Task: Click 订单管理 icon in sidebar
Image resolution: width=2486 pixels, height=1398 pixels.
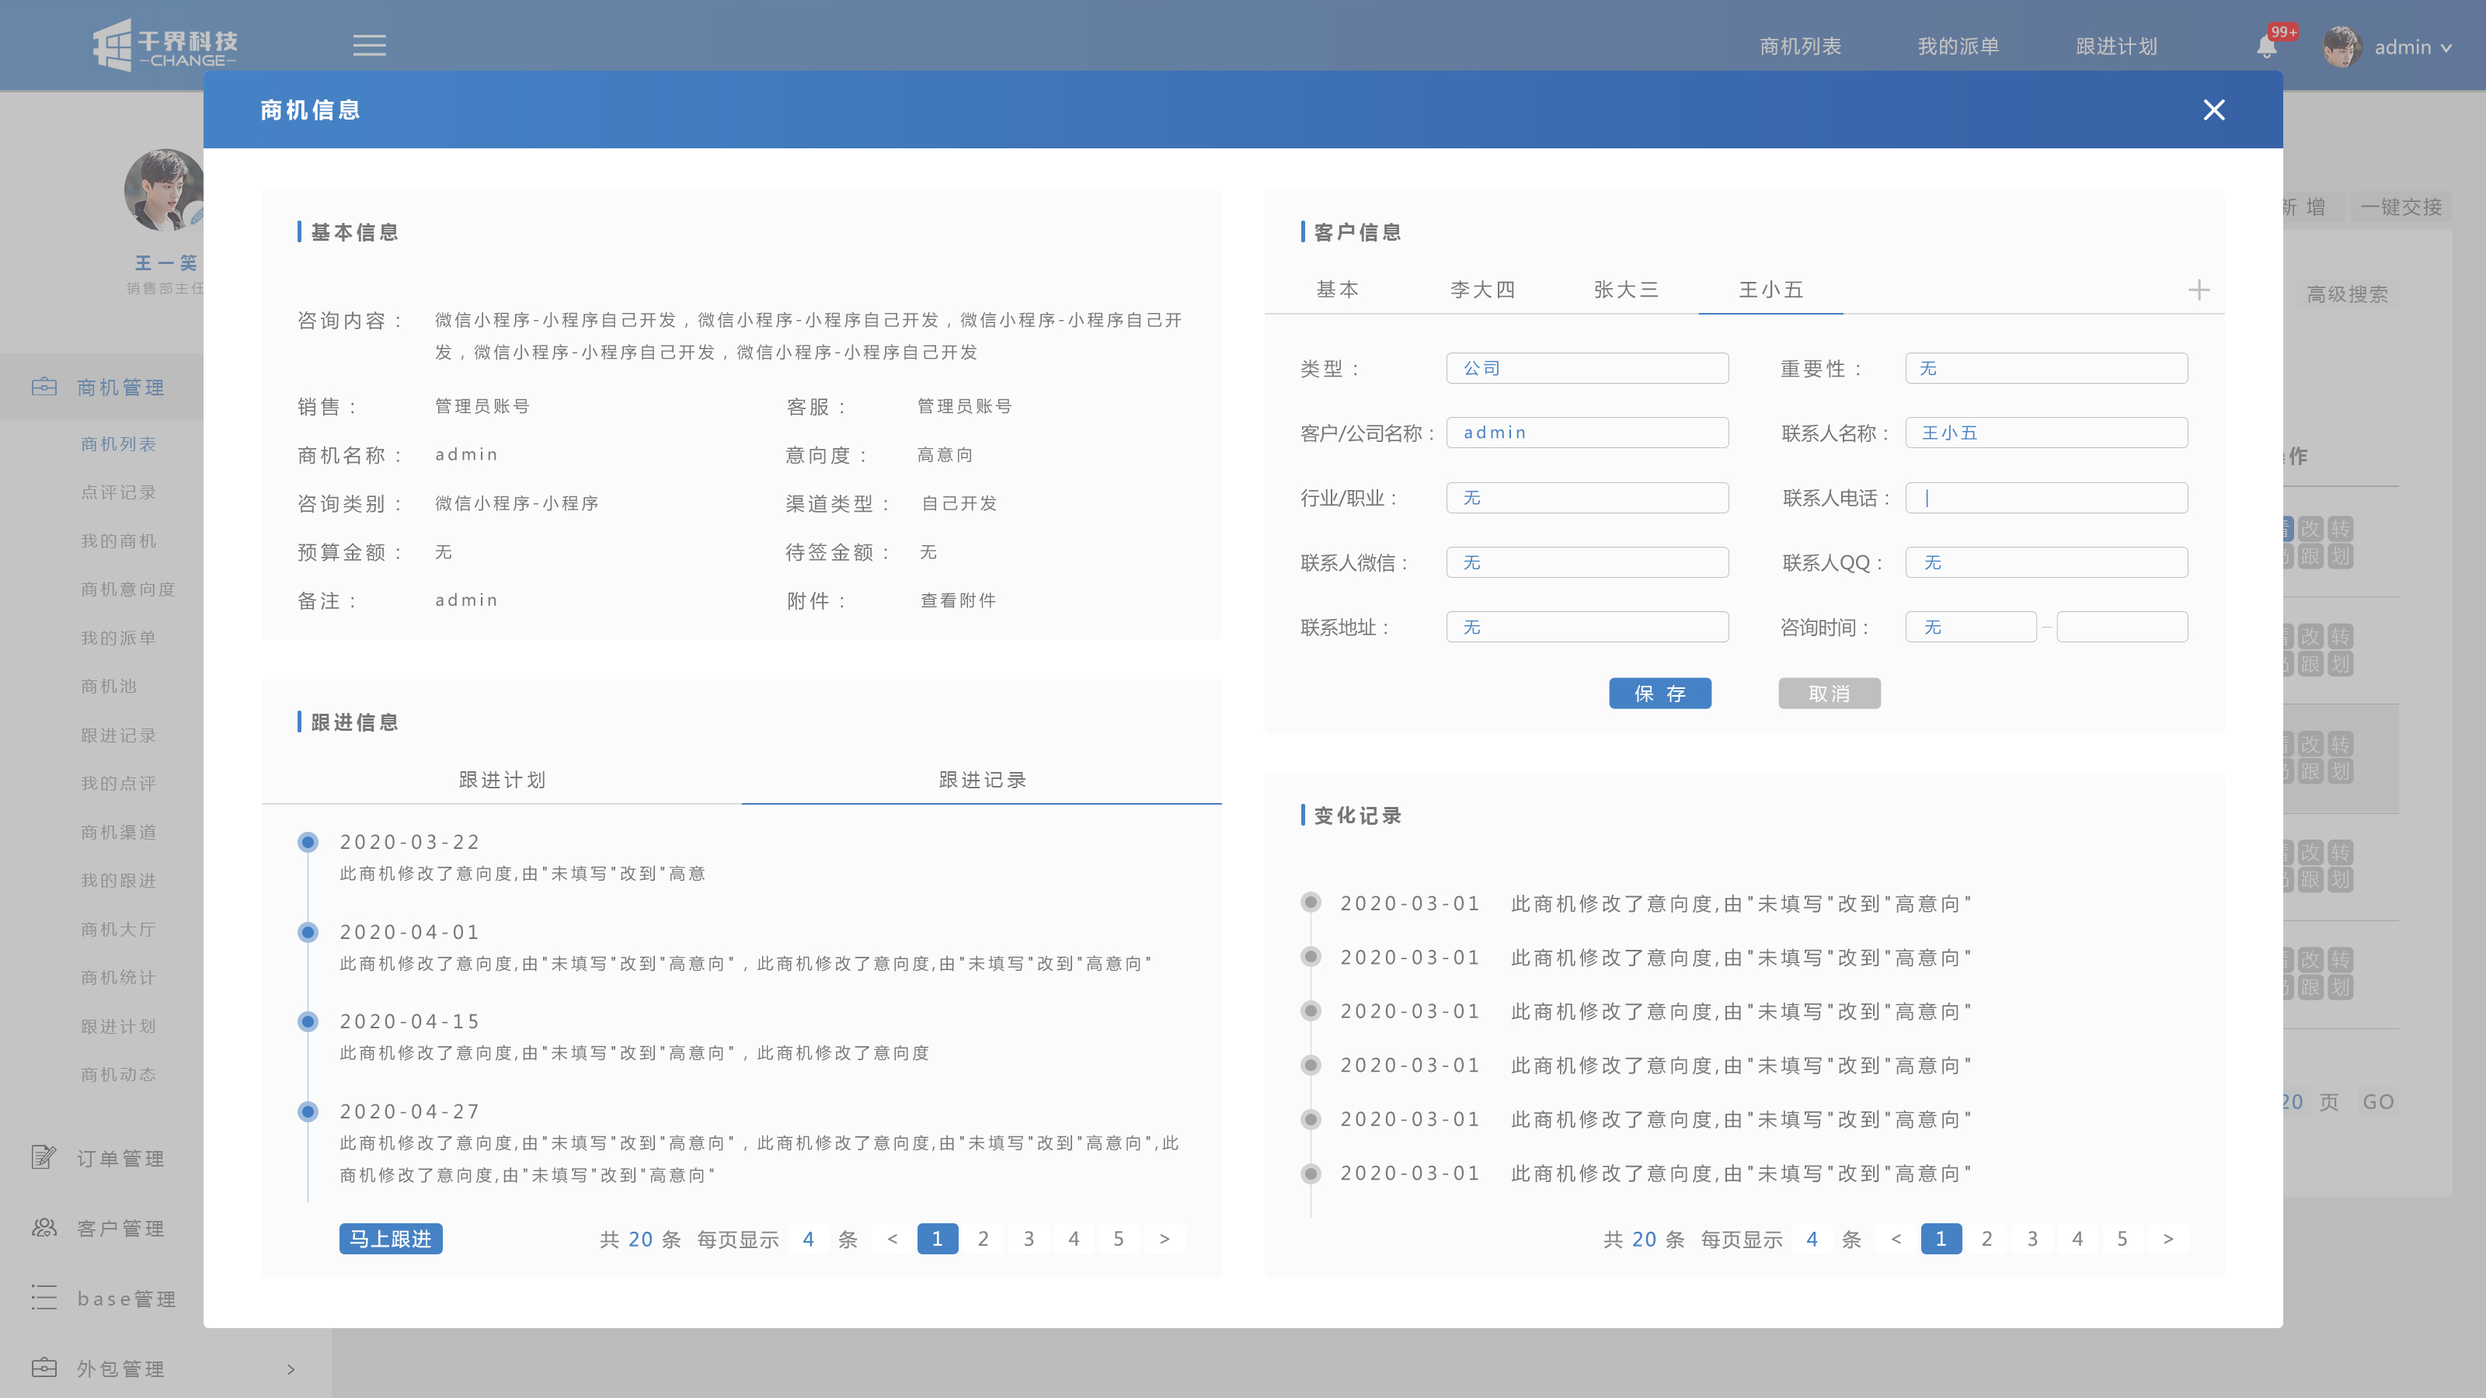Action: (44, 1156)
